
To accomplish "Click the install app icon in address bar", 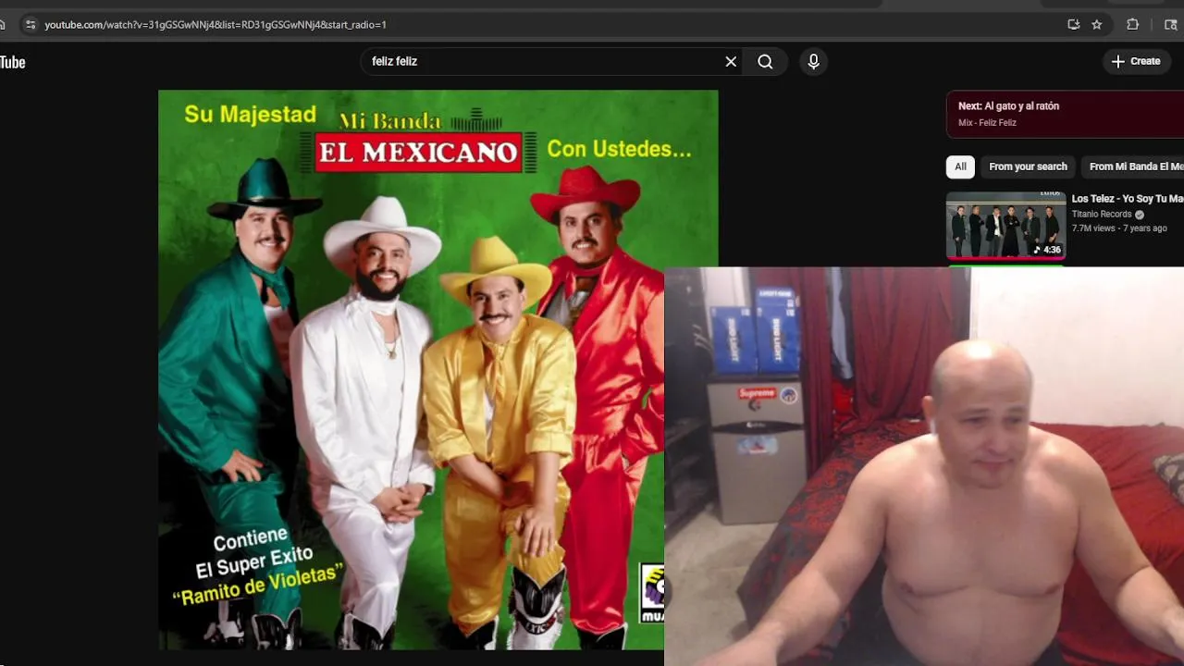I will tap(1073, 25).
